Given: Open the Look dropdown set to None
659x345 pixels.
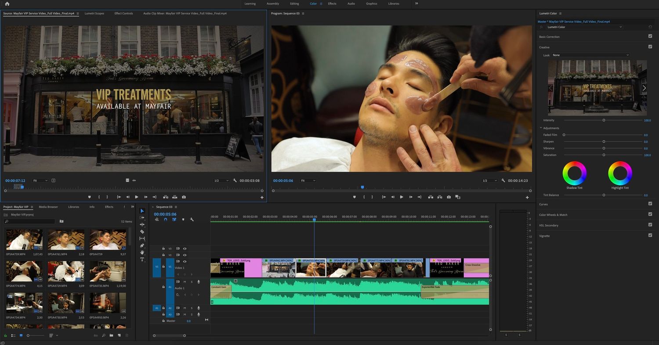Looking at the screenshot, I should (x=590, y=55).
